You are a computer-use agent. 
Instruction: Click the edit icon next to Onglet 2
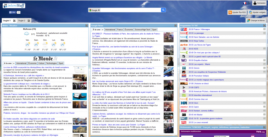(x=29, y=21)
